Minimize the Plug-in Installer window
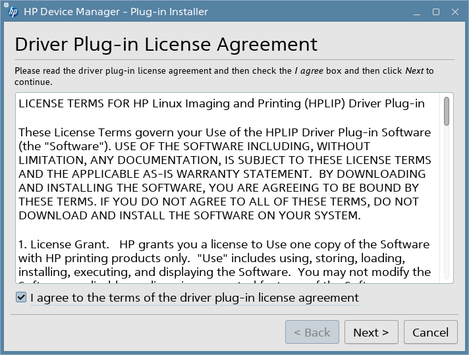Screen dimensions: 469x355 pyautogui.click(x=417, y=12)
